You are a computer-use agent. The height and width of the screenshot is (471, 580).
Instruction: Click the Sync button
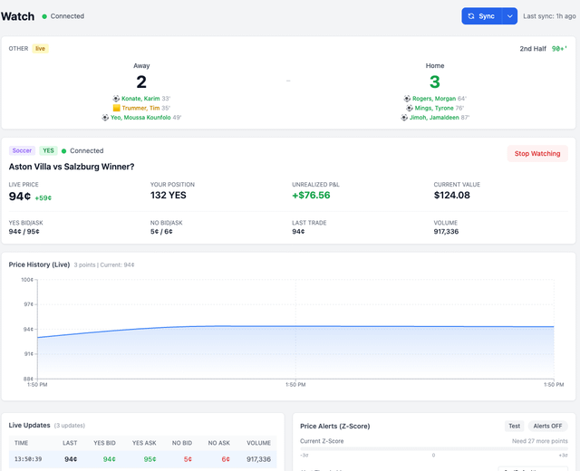pyautogui.click(x=482, y=16)
